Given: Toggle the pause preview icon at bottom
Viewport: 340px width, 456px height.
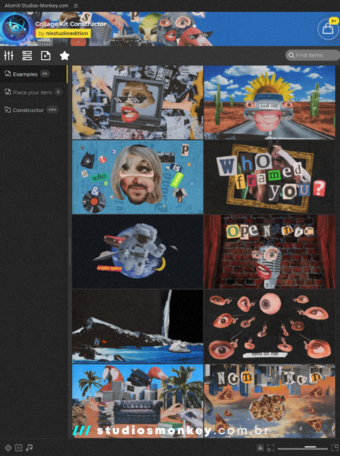Looking at the screenshot, I should point(18,448).
